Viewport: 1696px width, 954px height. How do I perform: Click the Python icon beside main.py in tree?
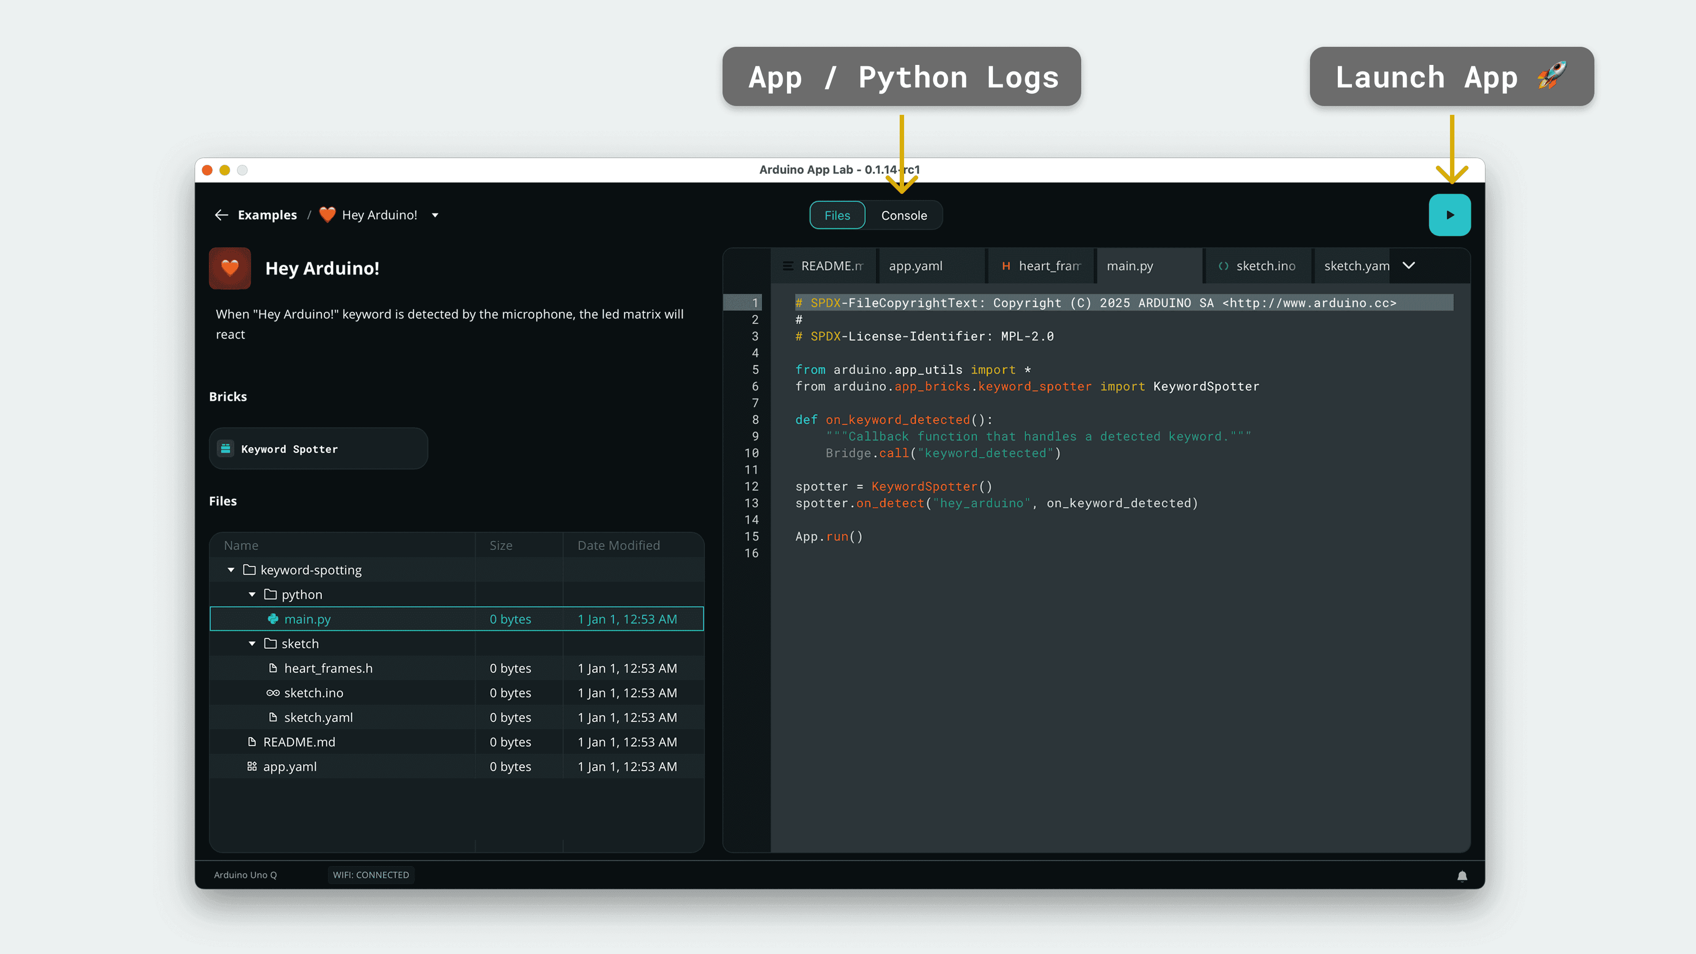(x=273, y=619)
